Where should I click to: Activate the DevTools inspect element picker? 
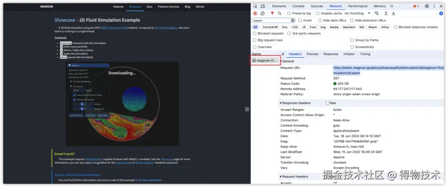[255, 6]
